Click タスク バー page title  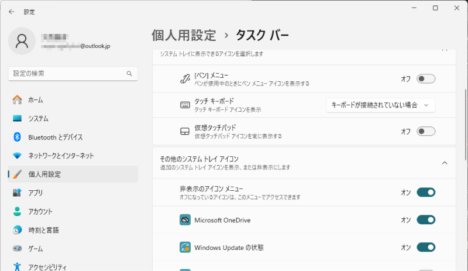[262, 35]
